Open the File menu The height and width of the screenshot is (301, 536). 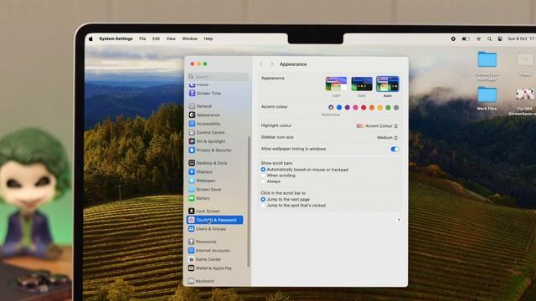(142, 39)
